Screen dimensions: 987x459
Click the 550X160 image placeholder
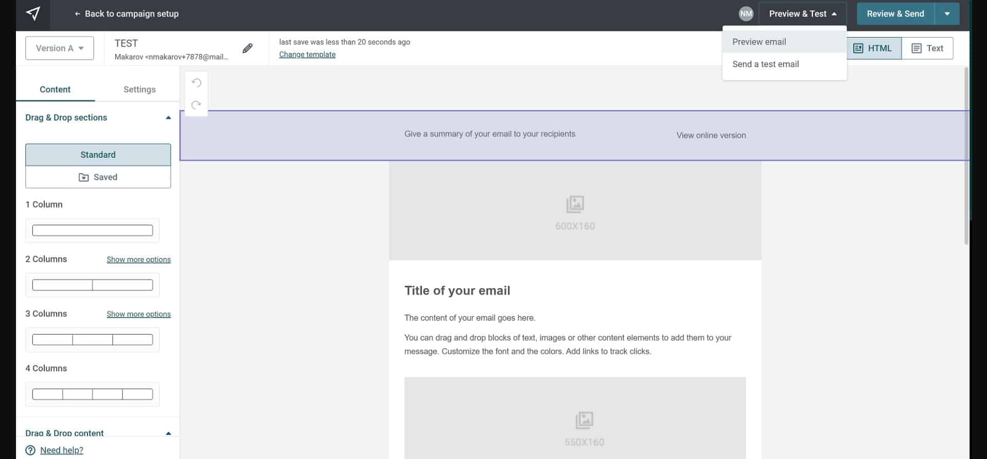pos(575,418)
